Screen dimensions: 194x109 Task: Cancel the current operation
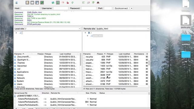tap(63, 3)
